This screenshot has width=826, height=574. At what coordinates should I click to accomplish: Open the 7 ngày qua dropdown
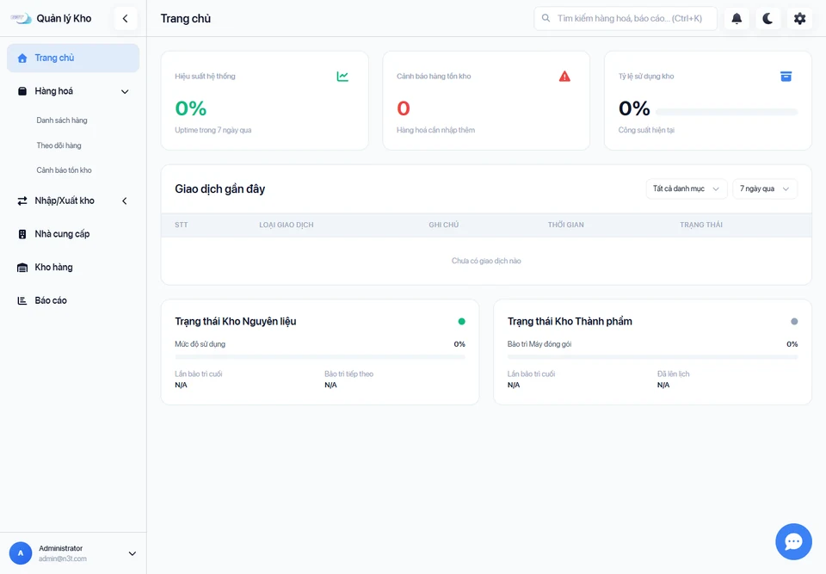[x=765, y=188]
